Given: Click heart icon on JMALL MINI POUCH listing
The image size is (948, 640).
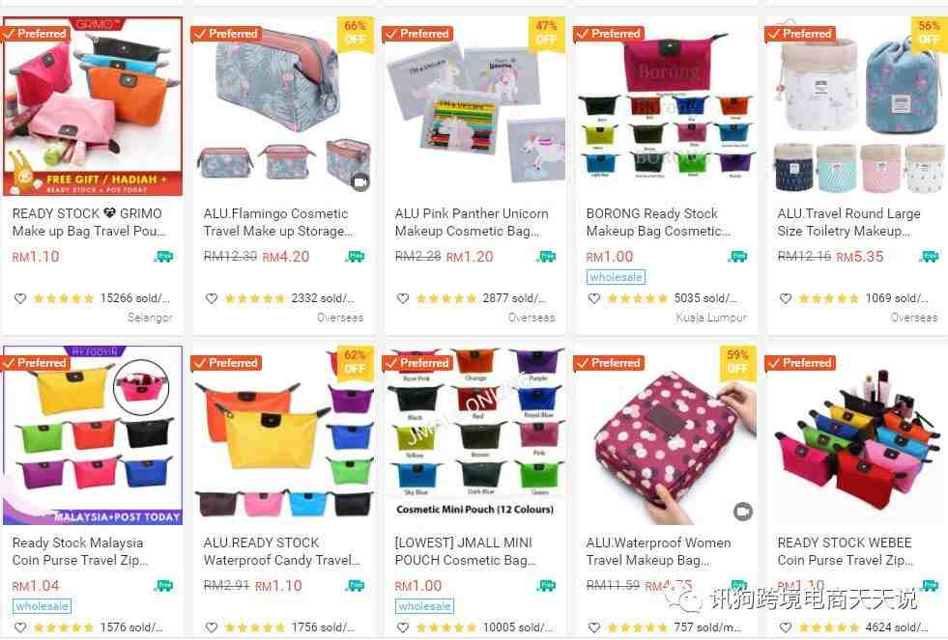Looking at the screenshot, I should coord(403,627).
